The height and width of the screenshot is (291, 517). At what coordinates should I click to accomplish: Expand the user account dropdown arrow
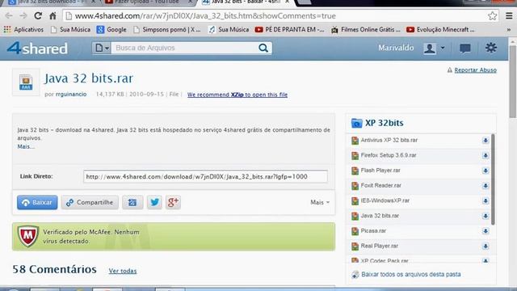443,48
